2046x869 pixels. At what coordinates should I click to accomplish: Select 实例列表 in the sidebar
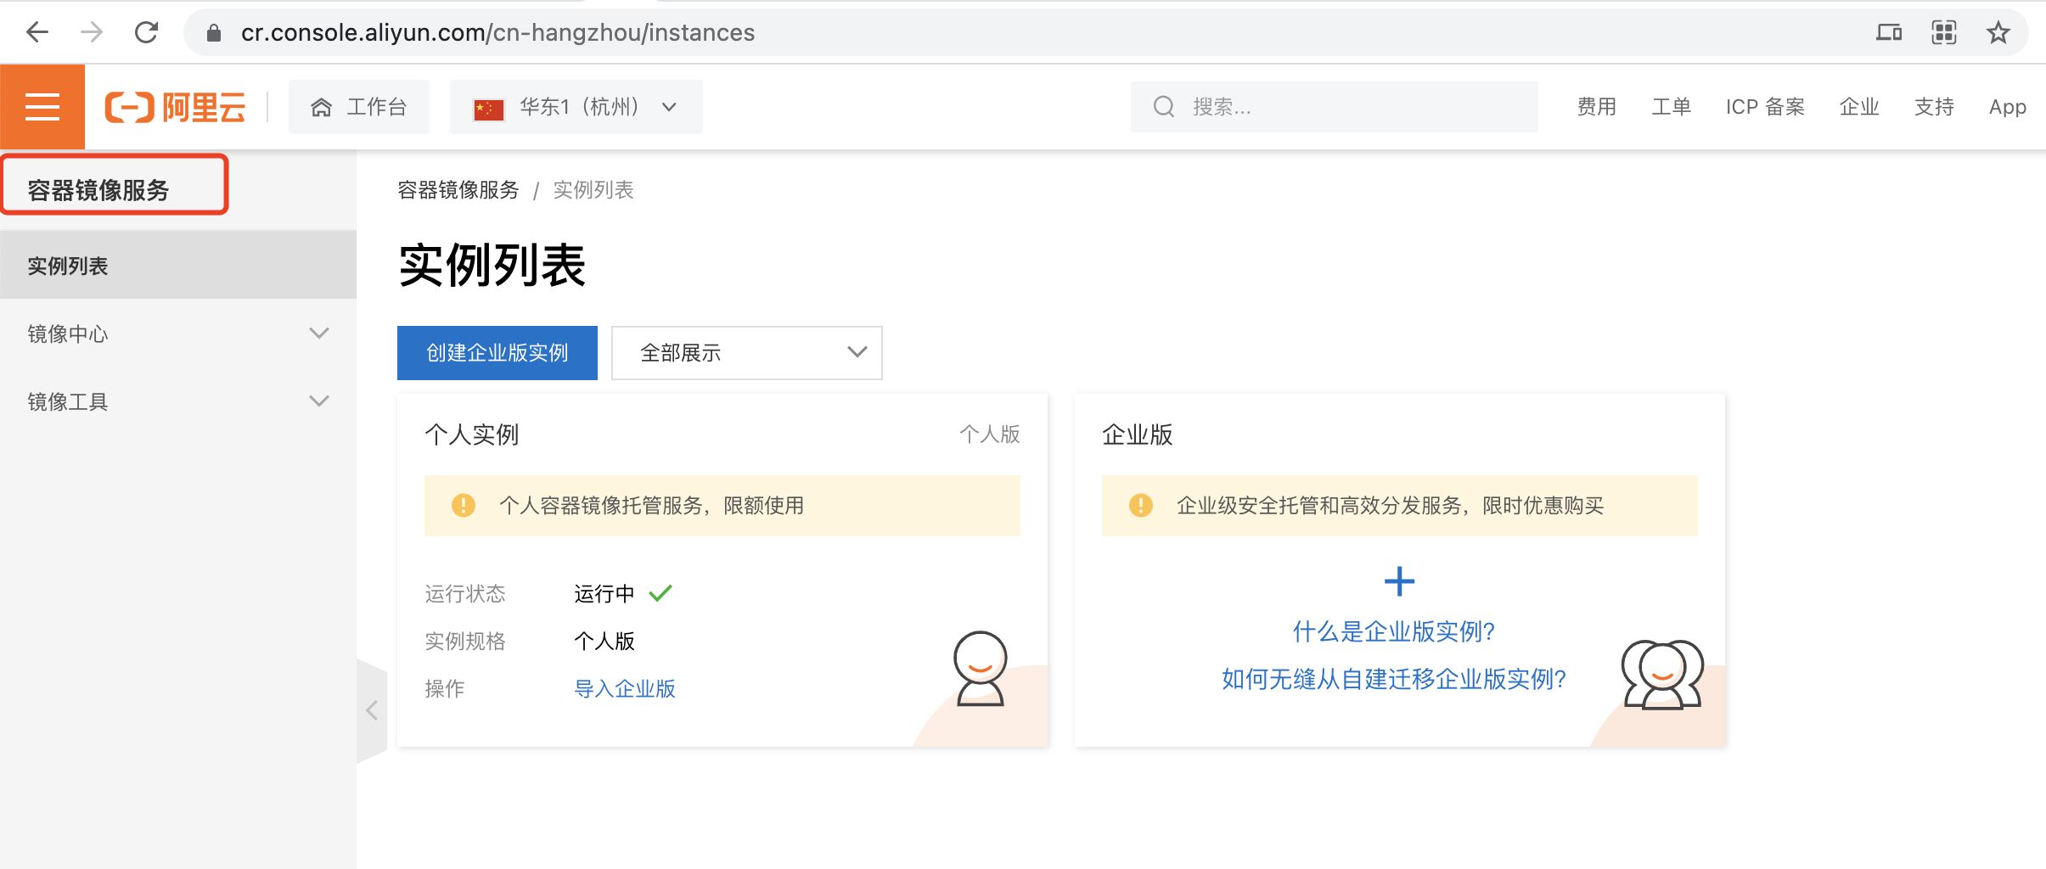[68, 266]
